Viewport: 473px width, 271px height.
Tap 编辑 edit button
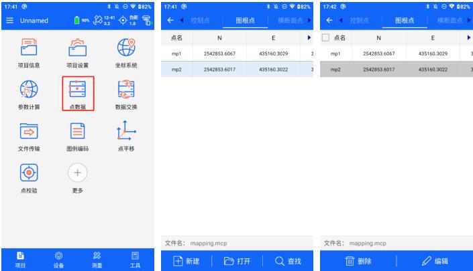pyautogui.click(x=435, y=261)
